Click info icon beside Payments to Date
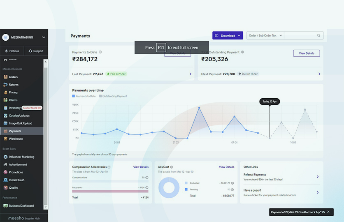The image size is (344, 222). pos(100,52)
